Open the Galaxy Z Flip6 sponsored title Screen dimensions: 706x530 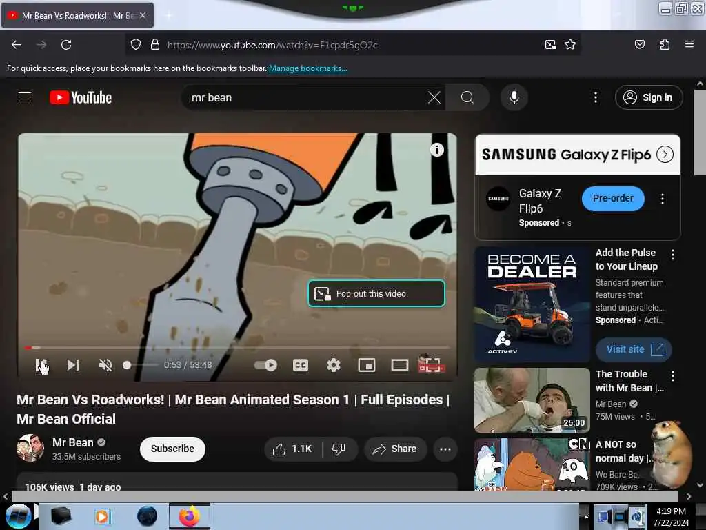pos(541,201)
